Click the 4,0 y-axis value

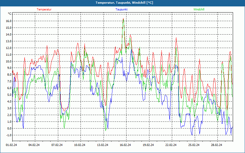[9, 101]
